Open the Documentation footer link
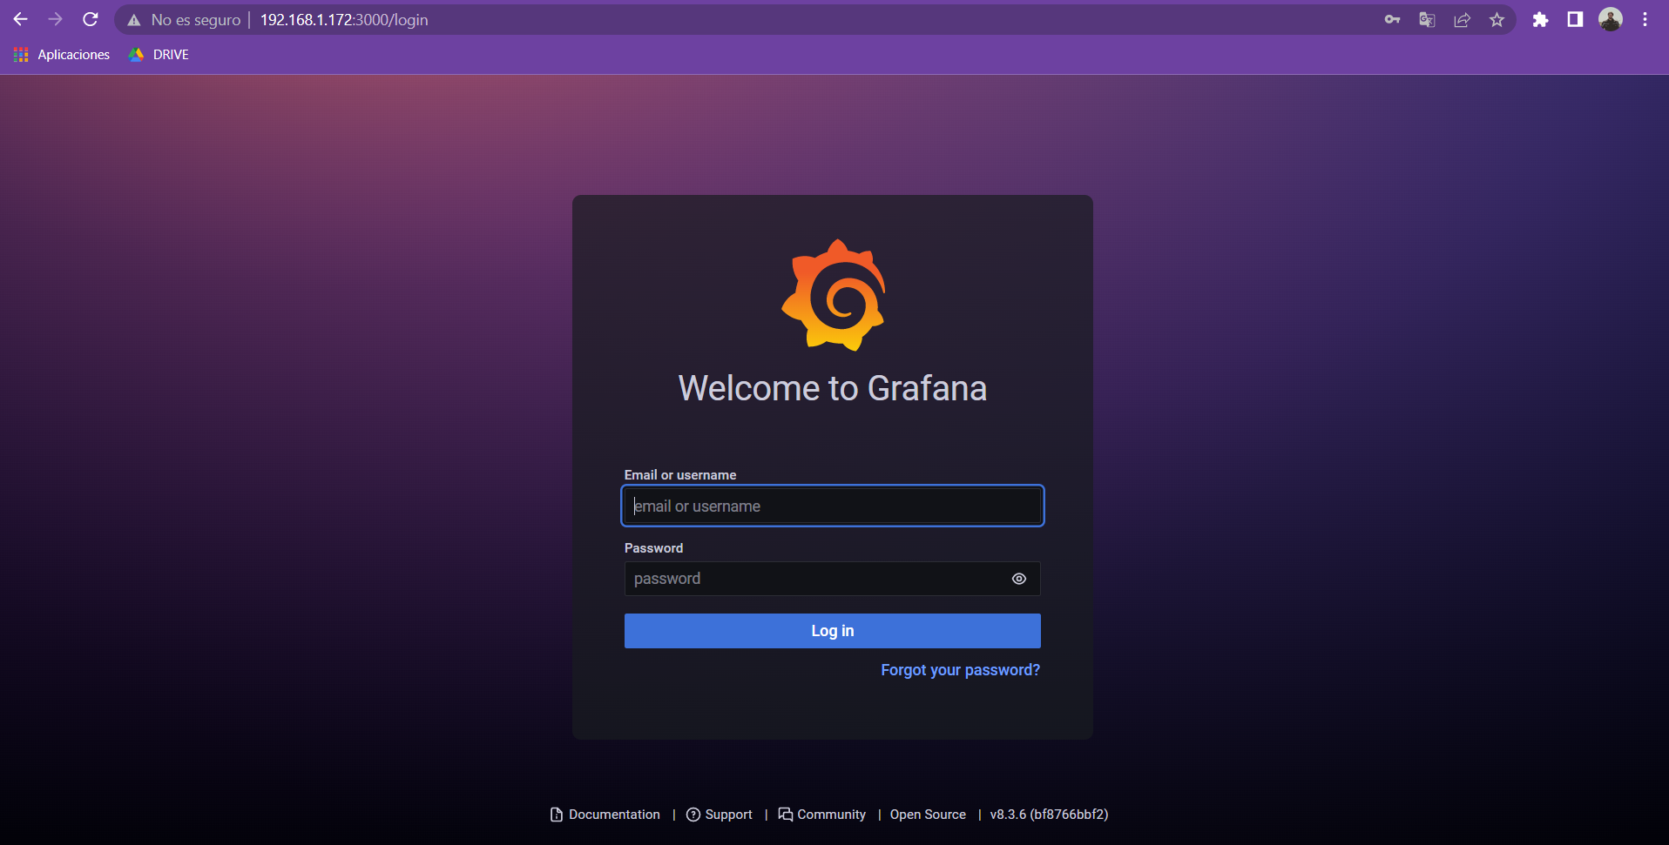1669x845 pixels. (605, 815)
